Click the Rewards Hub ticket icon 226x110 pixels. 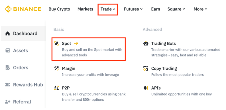[7, 85]
